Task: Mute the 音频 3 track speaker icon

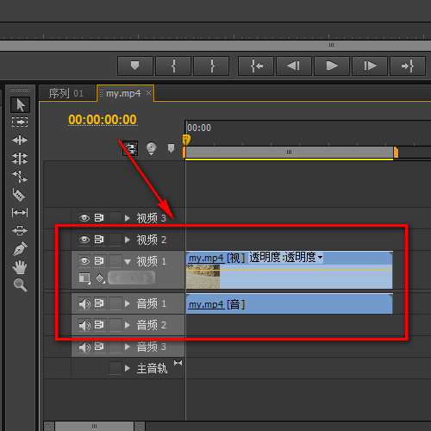Action: [x=84, y=347]
